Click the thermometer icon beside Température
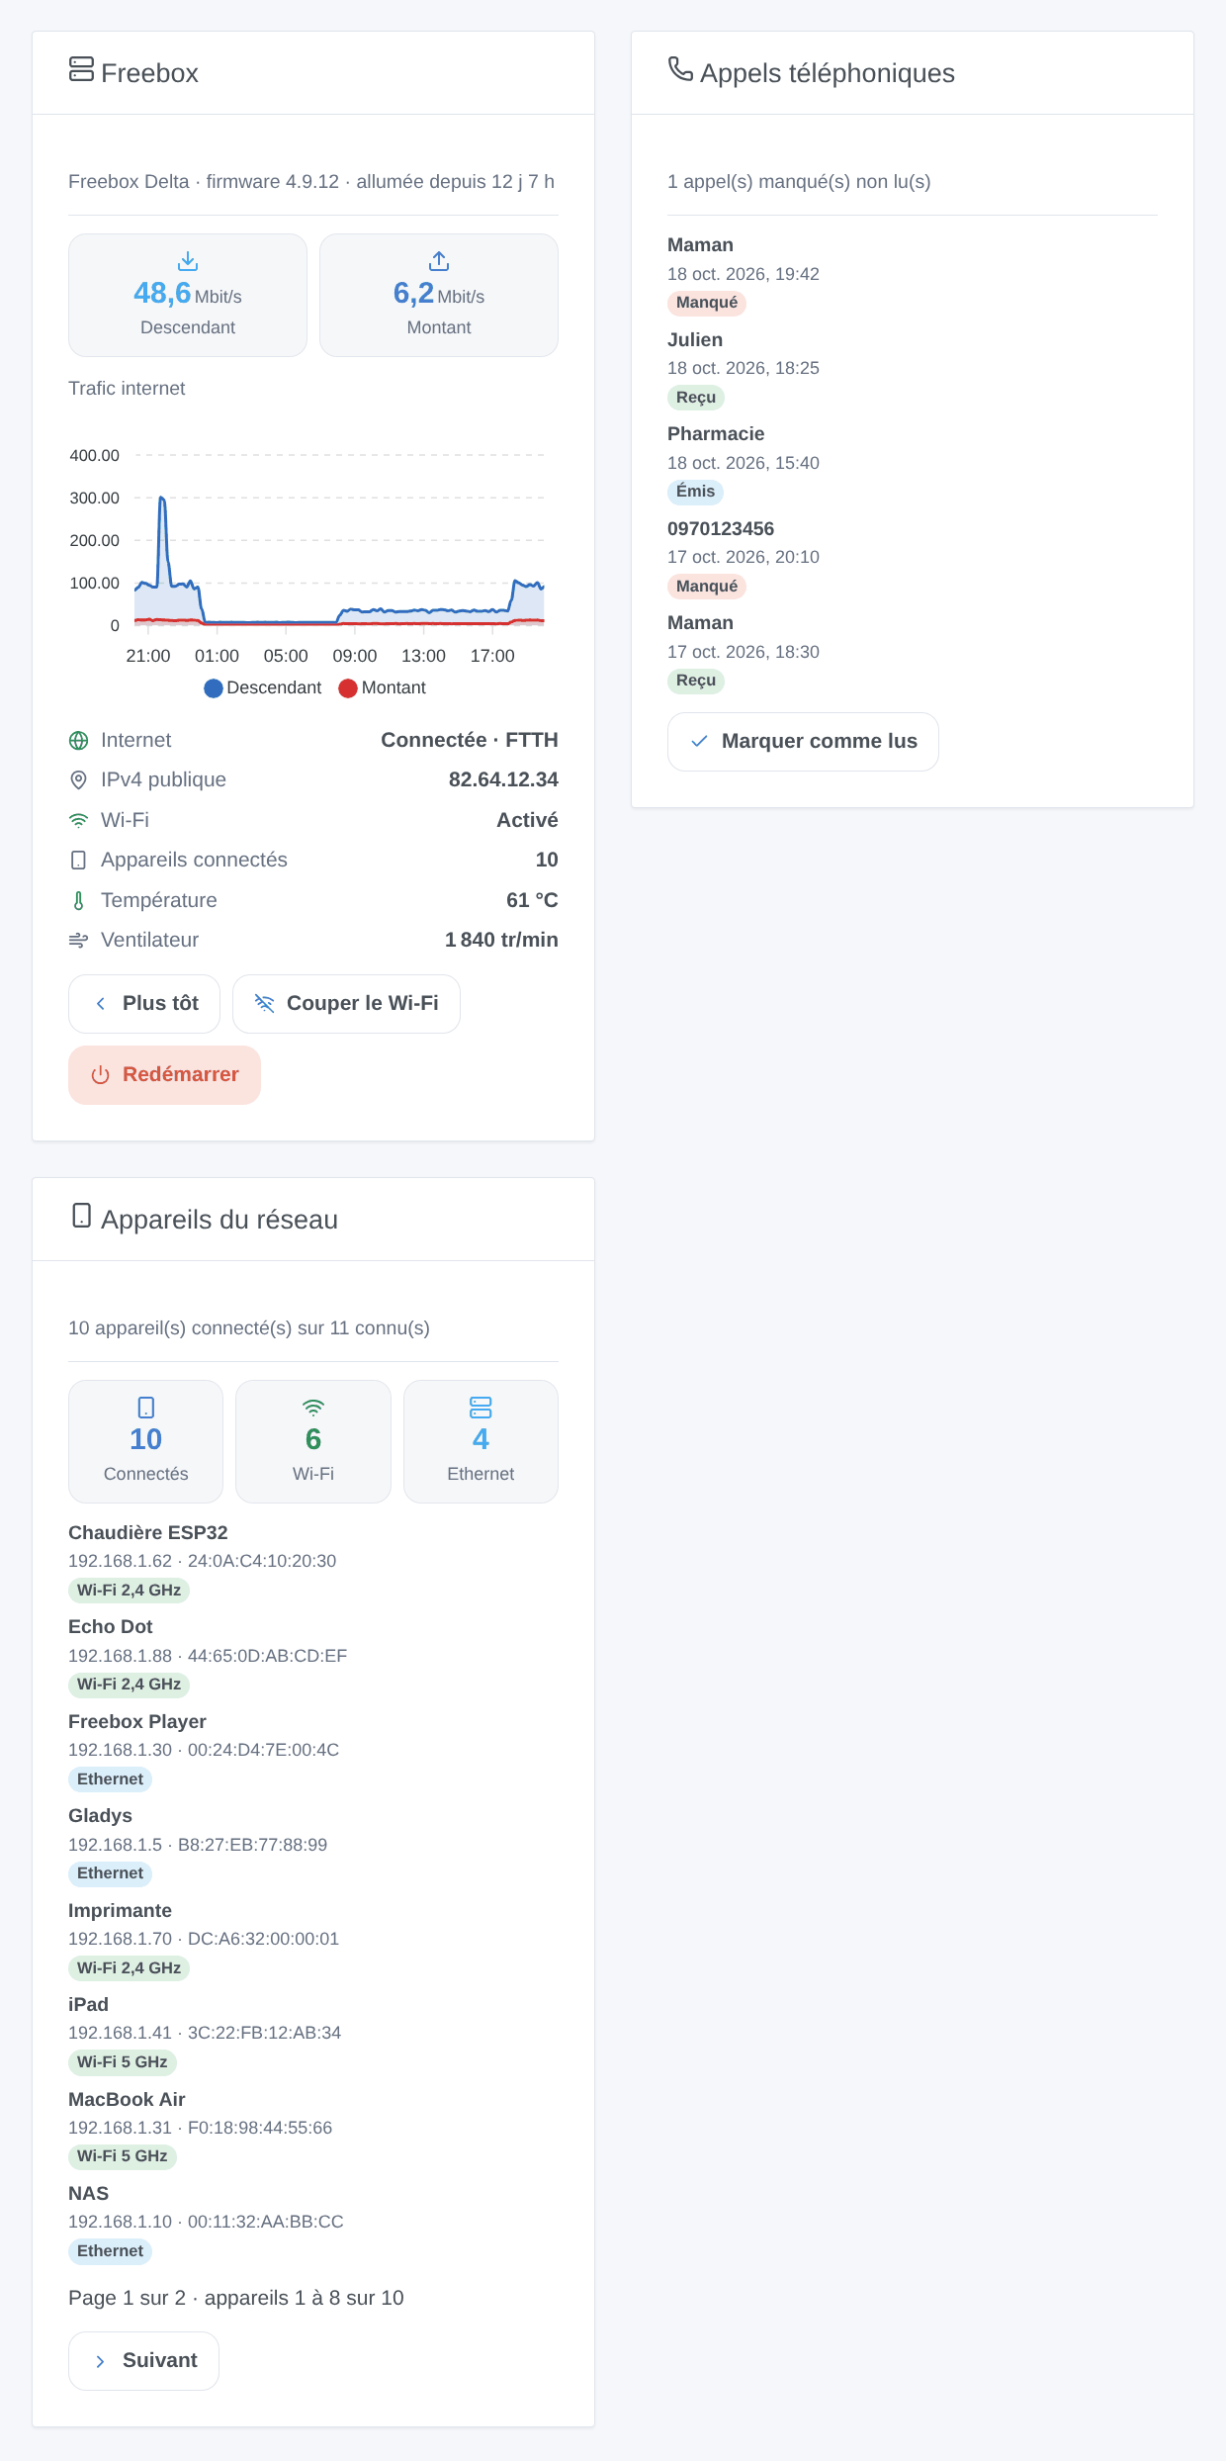Viewport: 1226px width, 2461px height. tap(78, 901)
